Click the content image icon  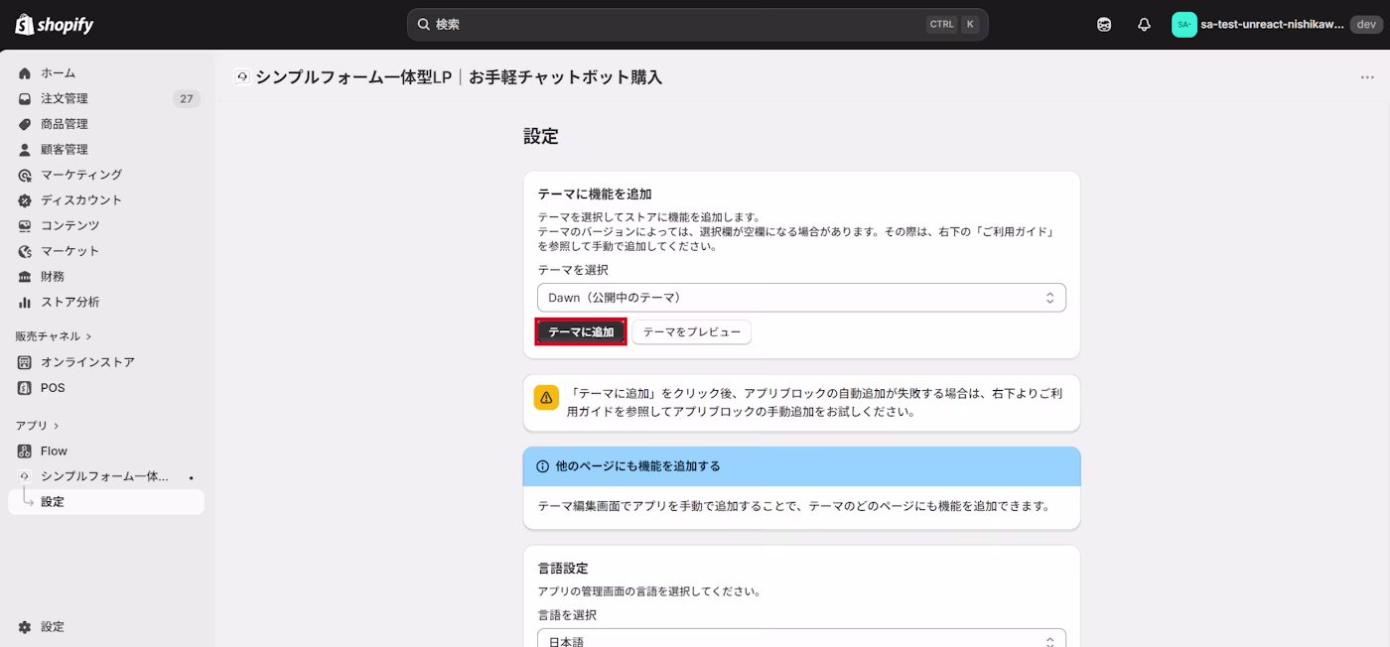25,226
